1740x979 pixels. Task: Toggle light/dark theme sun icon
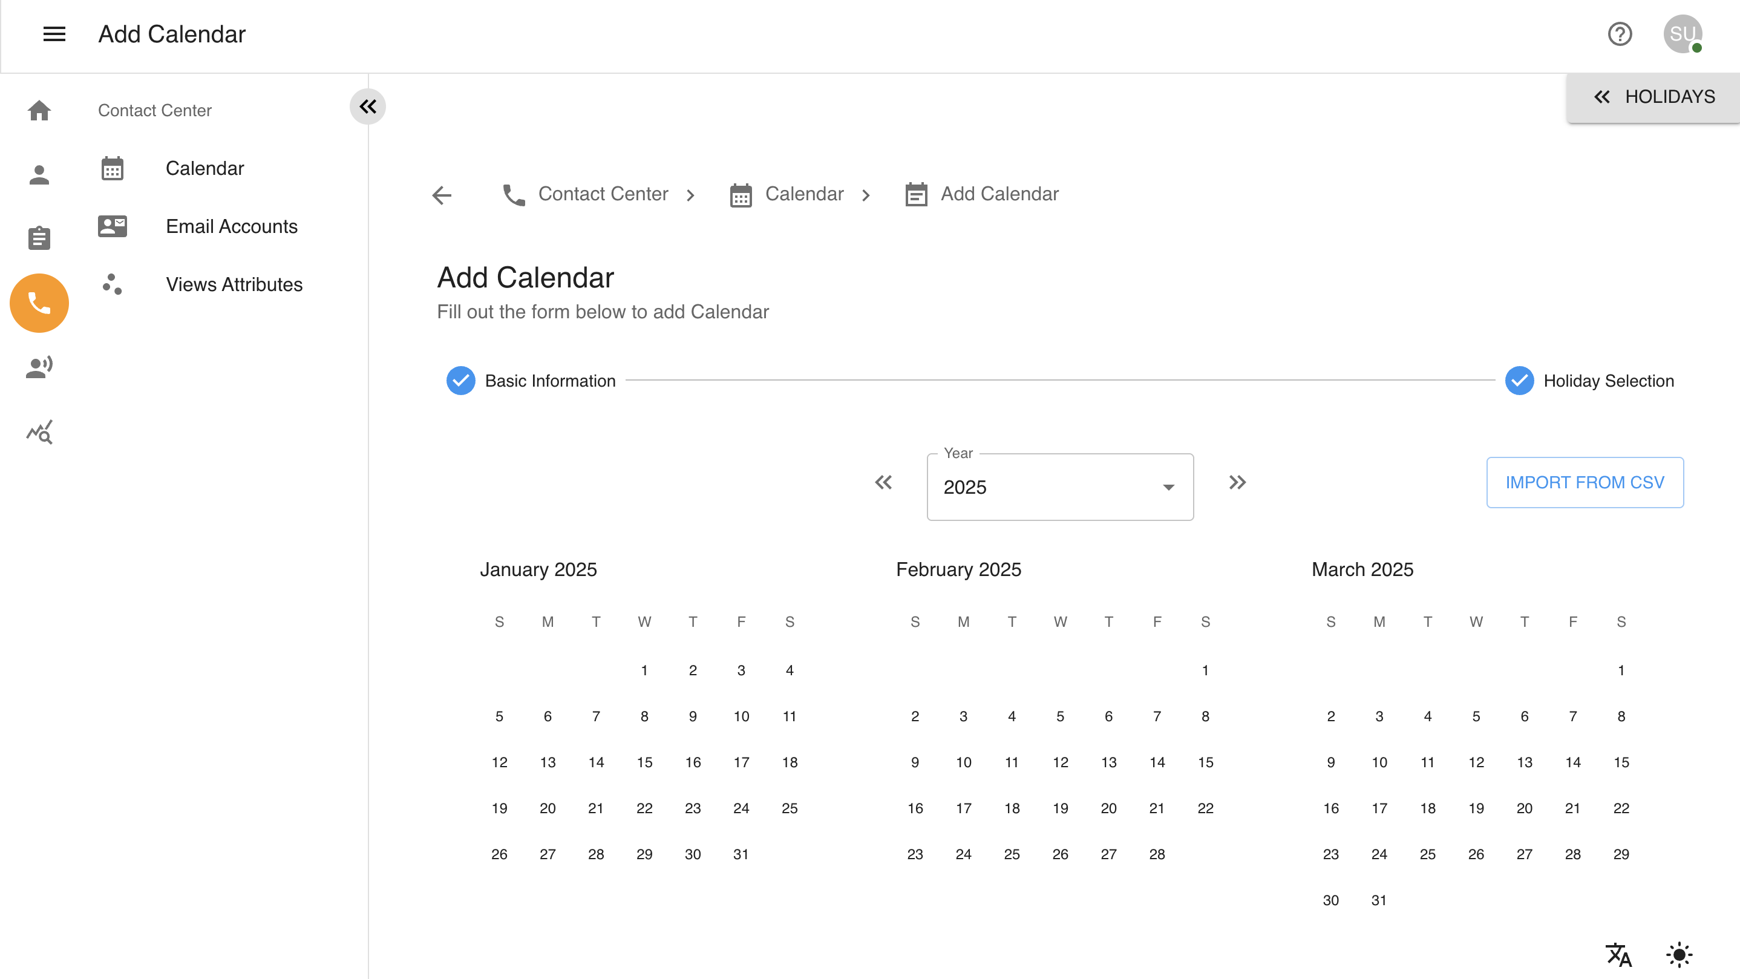point(1678,954)
